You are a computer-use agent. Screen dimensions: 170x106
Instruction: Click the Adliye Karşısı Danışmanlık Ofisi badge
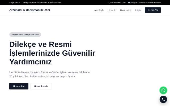[25, 35]
